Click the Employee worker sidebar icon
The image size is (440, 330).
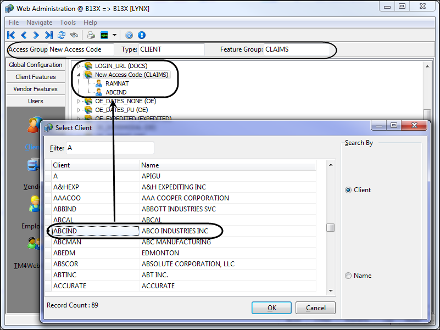click(x=35, y=204)
